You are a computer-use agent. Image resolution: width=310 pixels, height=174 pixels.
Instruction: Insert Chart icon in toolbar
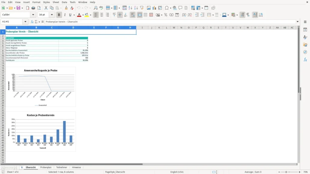click(x=154, y=8)
